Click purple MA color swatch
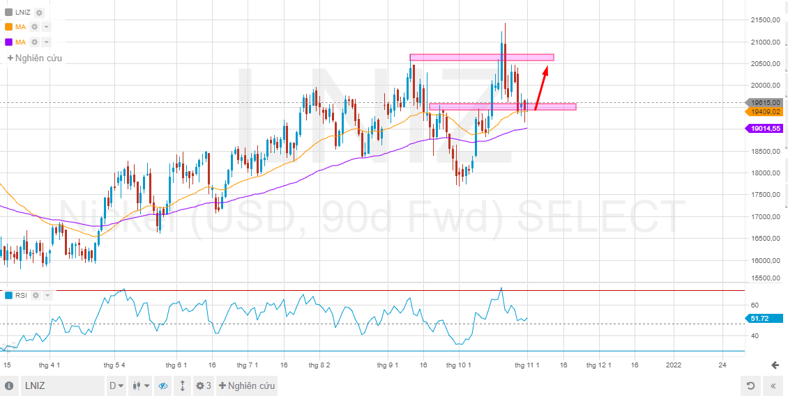 8,42
